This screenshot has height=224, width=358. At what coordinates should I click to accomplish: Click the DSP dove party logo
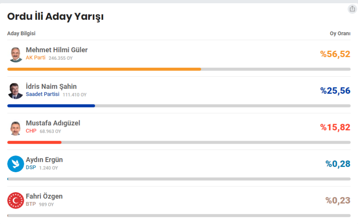point(16,164)
